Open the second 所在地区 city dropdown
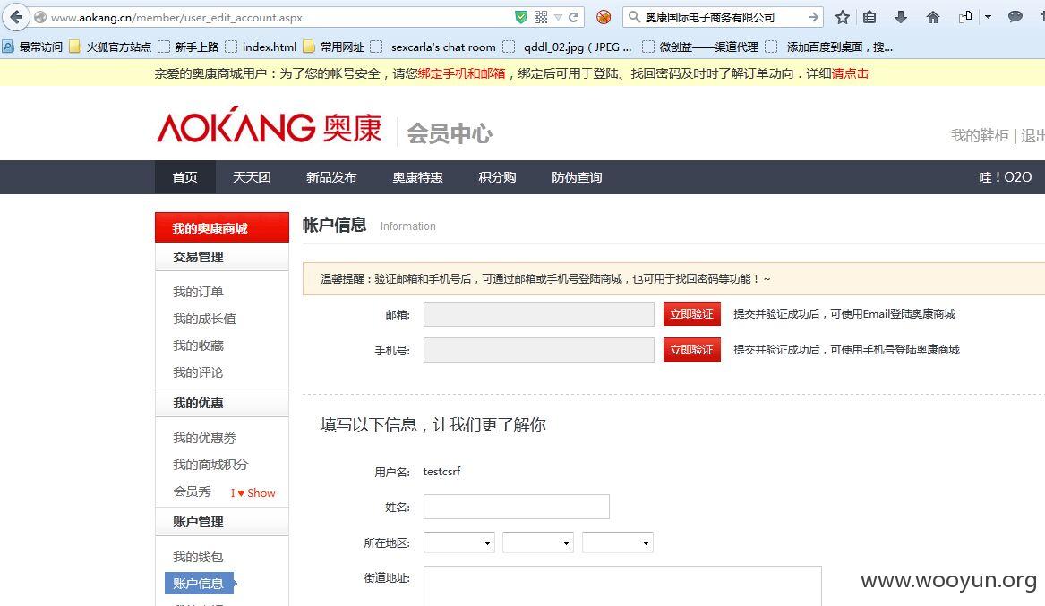1045x606 pixels. click(538, 542)
